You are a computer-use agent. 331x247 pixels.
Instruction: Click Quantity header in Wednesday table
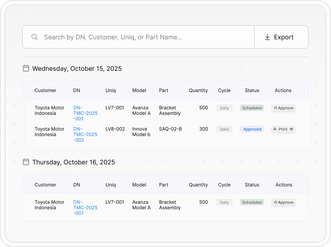pos(198,90)
